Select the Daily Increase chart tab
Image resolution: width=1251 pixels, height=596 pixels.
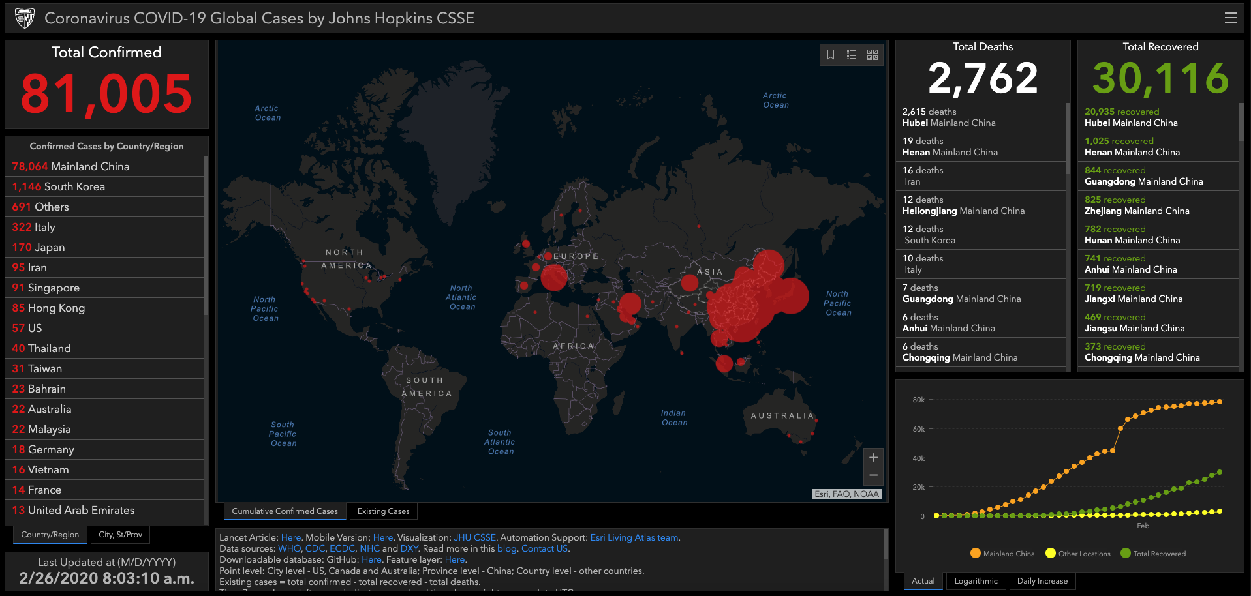pyautogui.click(x=1042, y=581)
